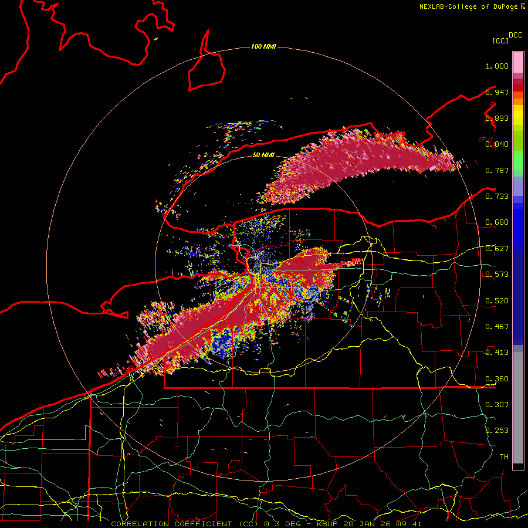Click the 0.680 scale value
The height and width of the screenshot is (528, 528).
497,222
